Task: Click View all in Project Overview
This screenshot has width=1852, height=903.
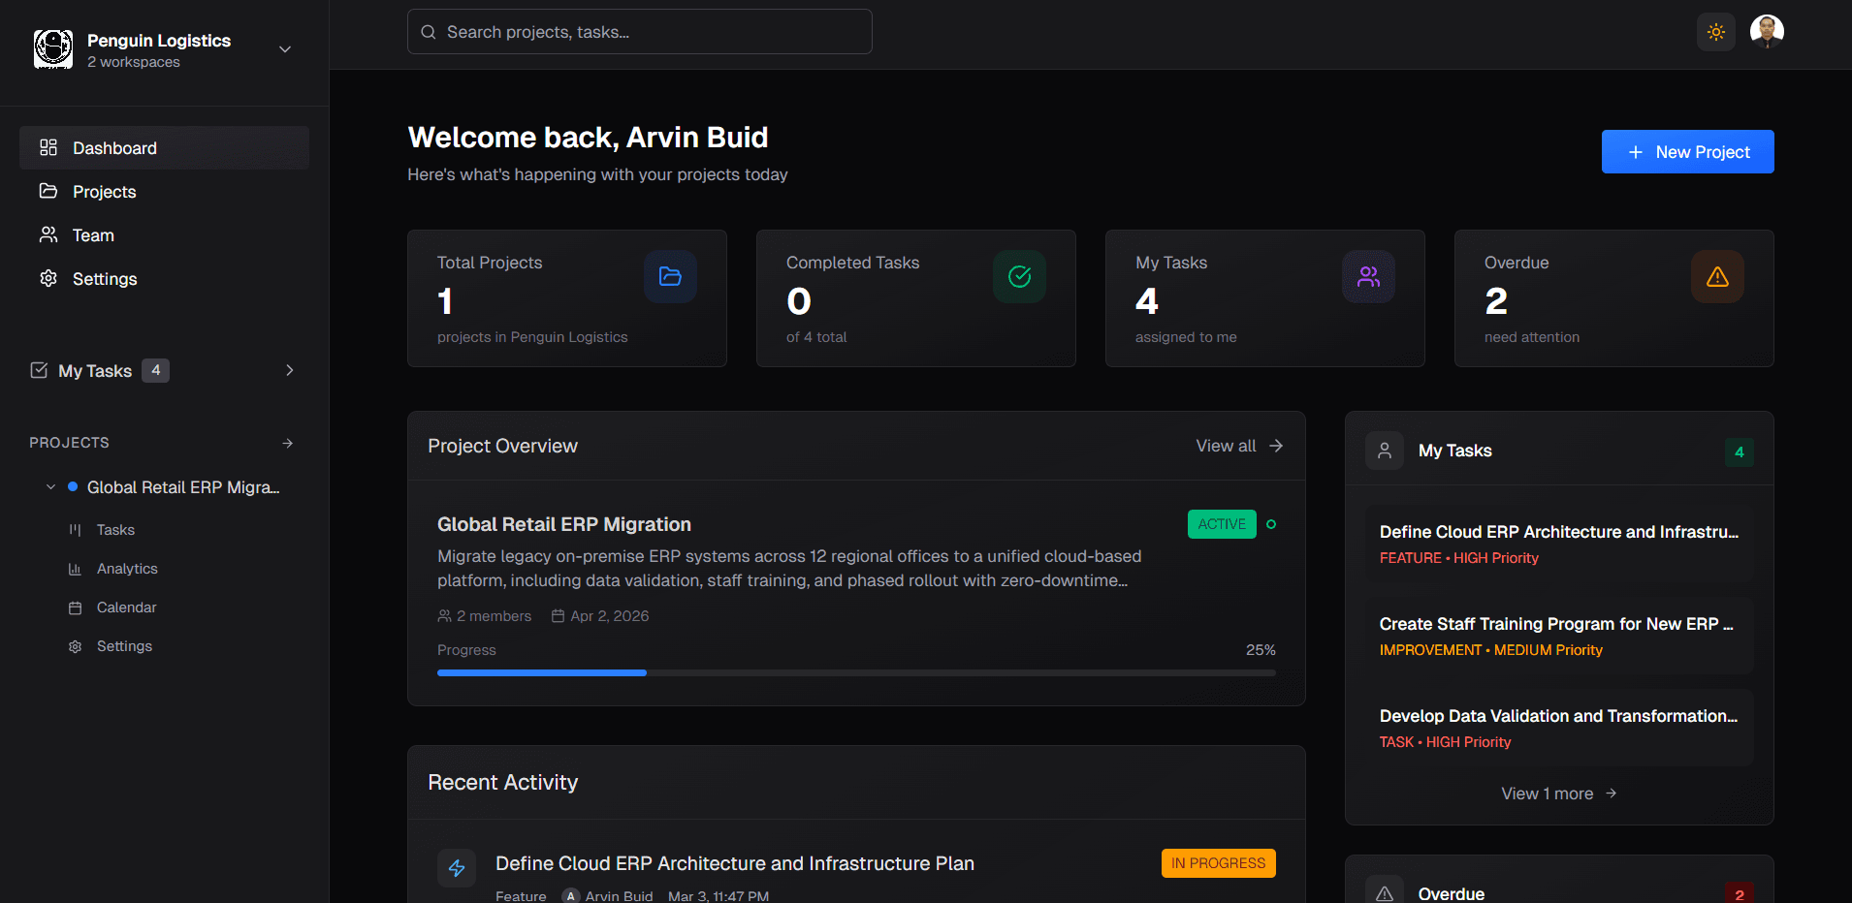Action: pyautogui.click(x=1238, y=446)
